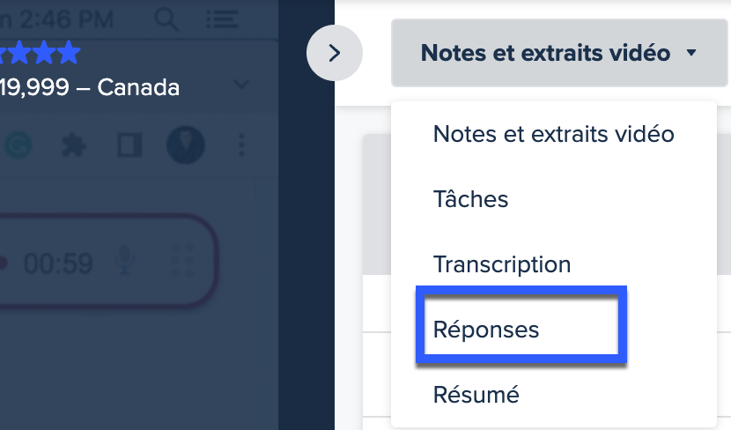Open the list menu icon beside search
The height and width of the screenshot is (430, 731).
point(222,19)
